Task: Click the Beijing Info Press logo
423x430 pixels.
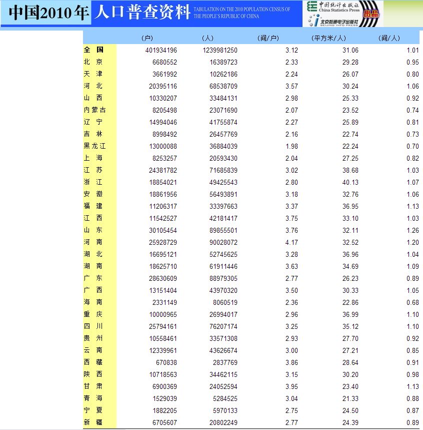Action: pyautogui.click(x=333, y=21)
